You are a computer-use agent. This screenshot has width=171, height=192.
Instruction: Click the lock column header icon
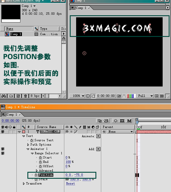[14, 127]
